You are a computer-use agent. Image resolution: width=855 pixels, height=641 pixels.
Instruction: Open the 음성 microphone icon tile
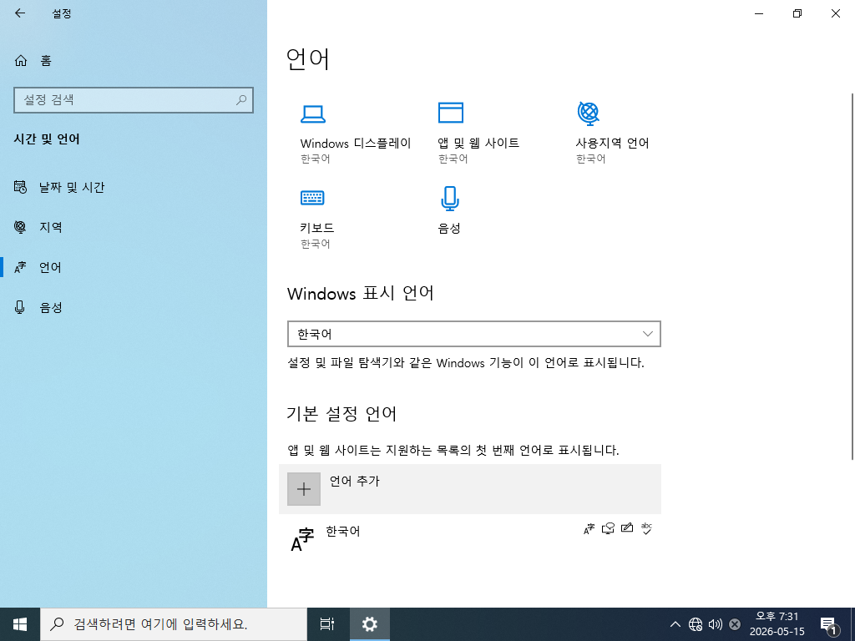pos(449,199)
